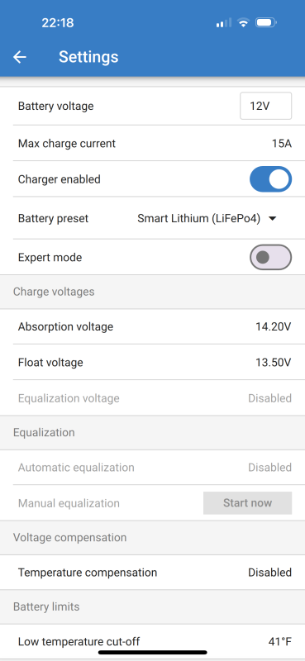
Task: Open the Max charge current setting
Action: [152, 143]
